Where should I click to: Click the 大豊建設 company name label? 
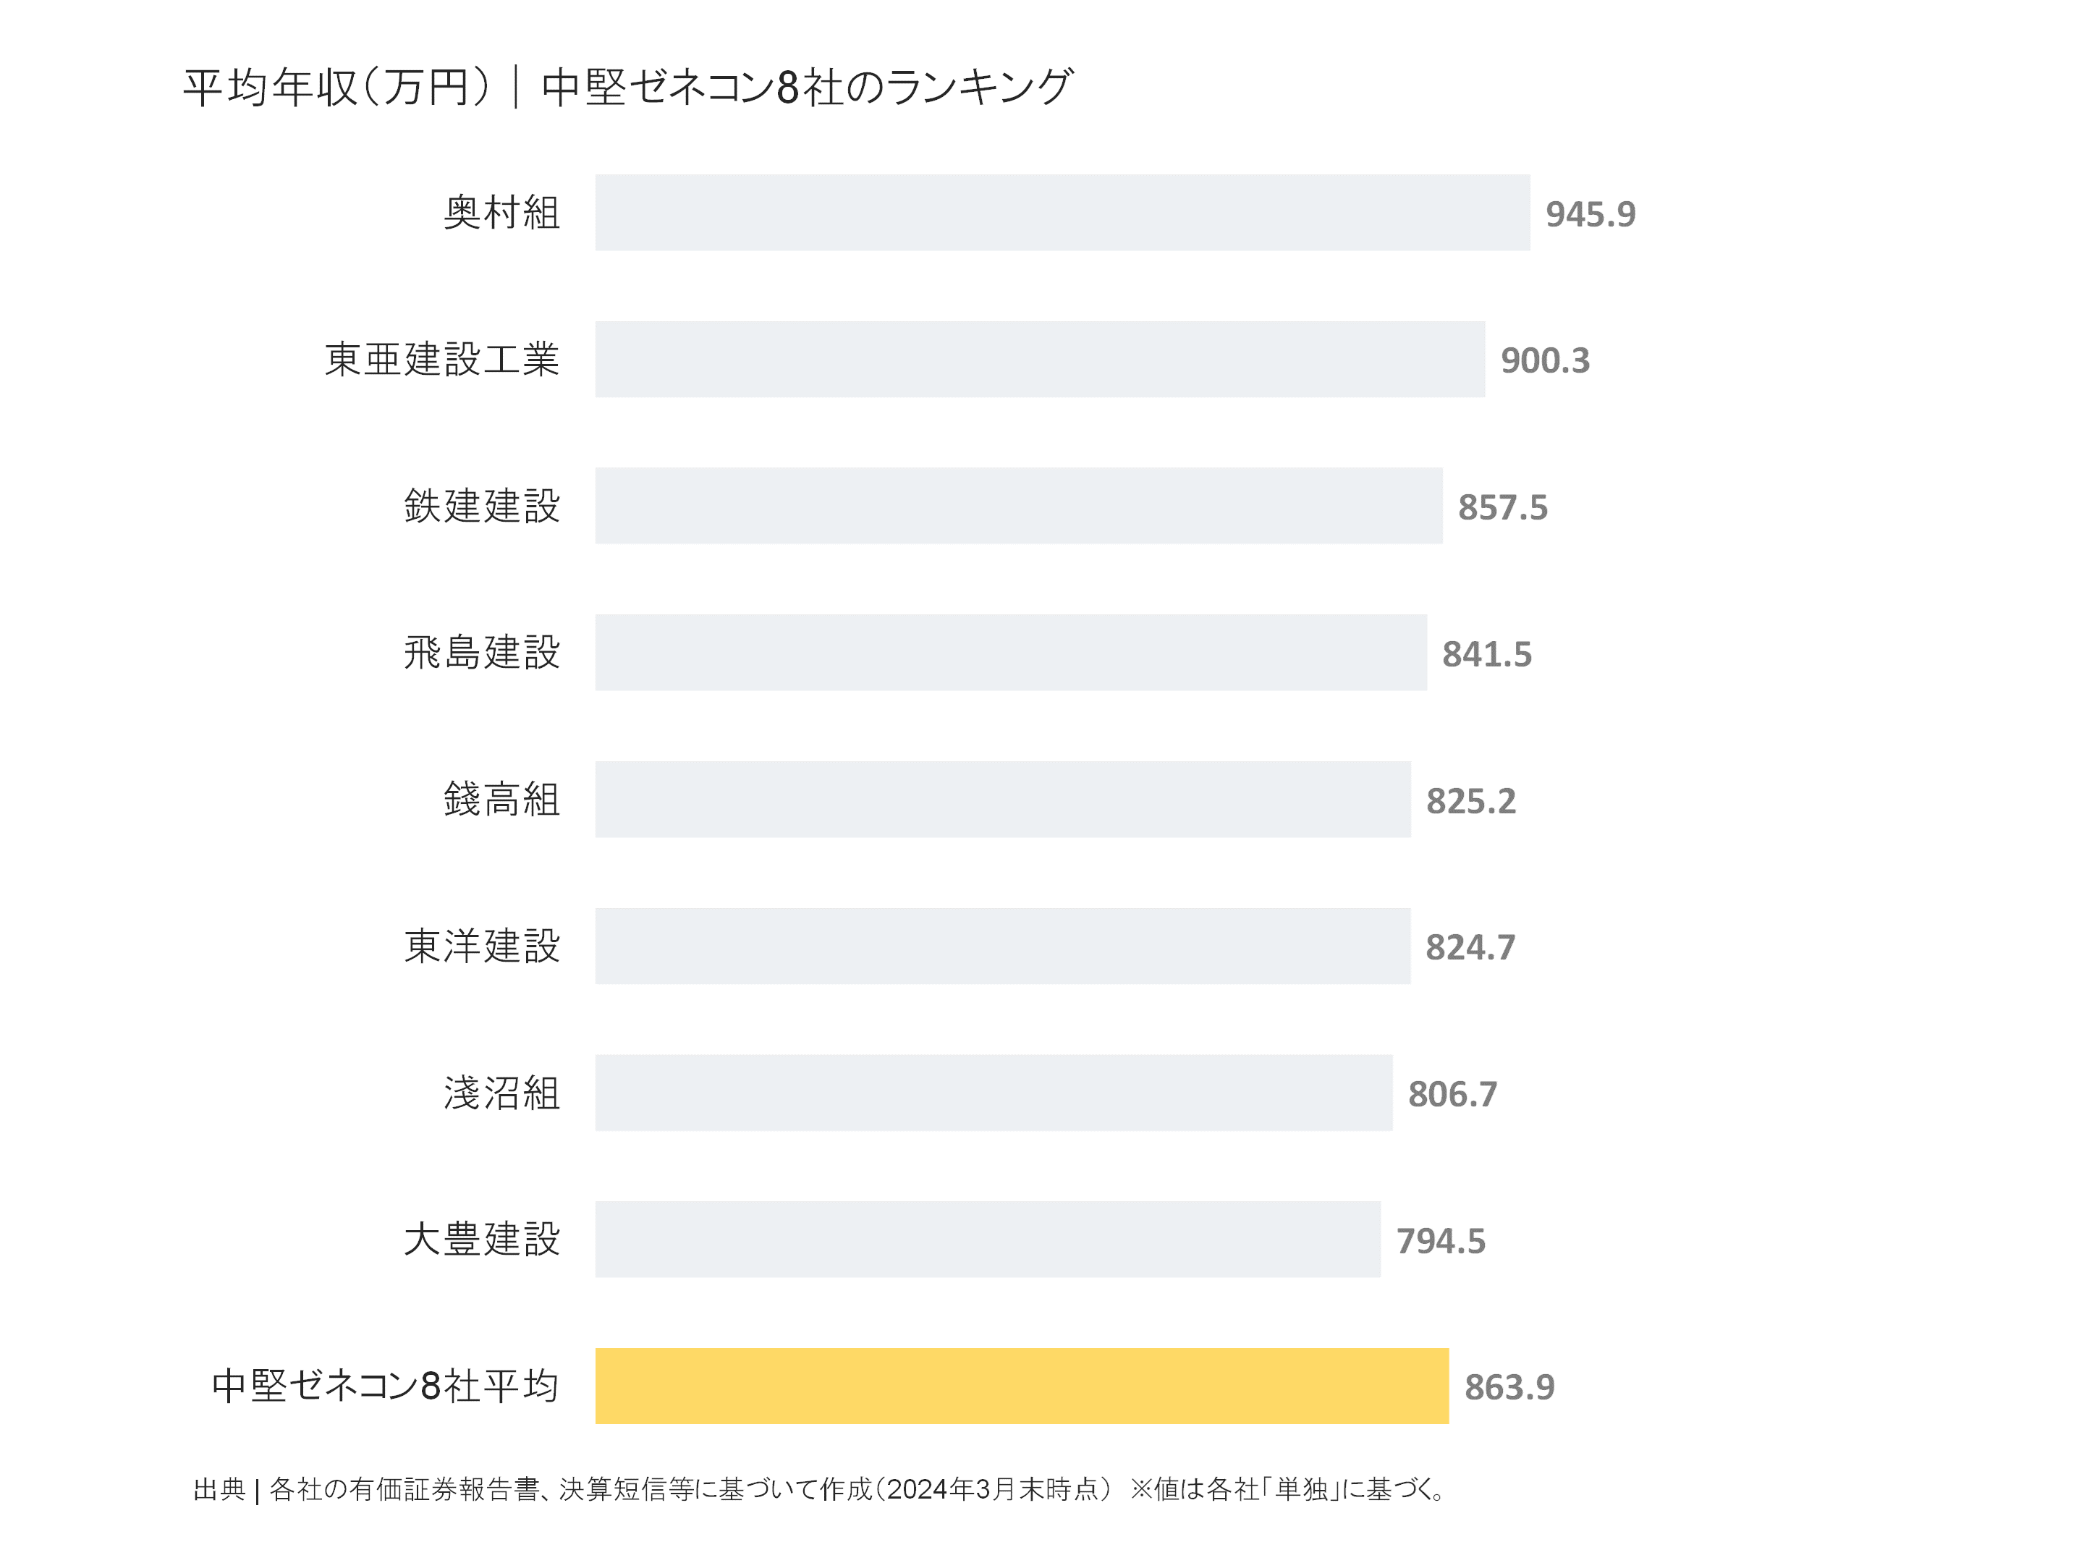[481, 1240]
